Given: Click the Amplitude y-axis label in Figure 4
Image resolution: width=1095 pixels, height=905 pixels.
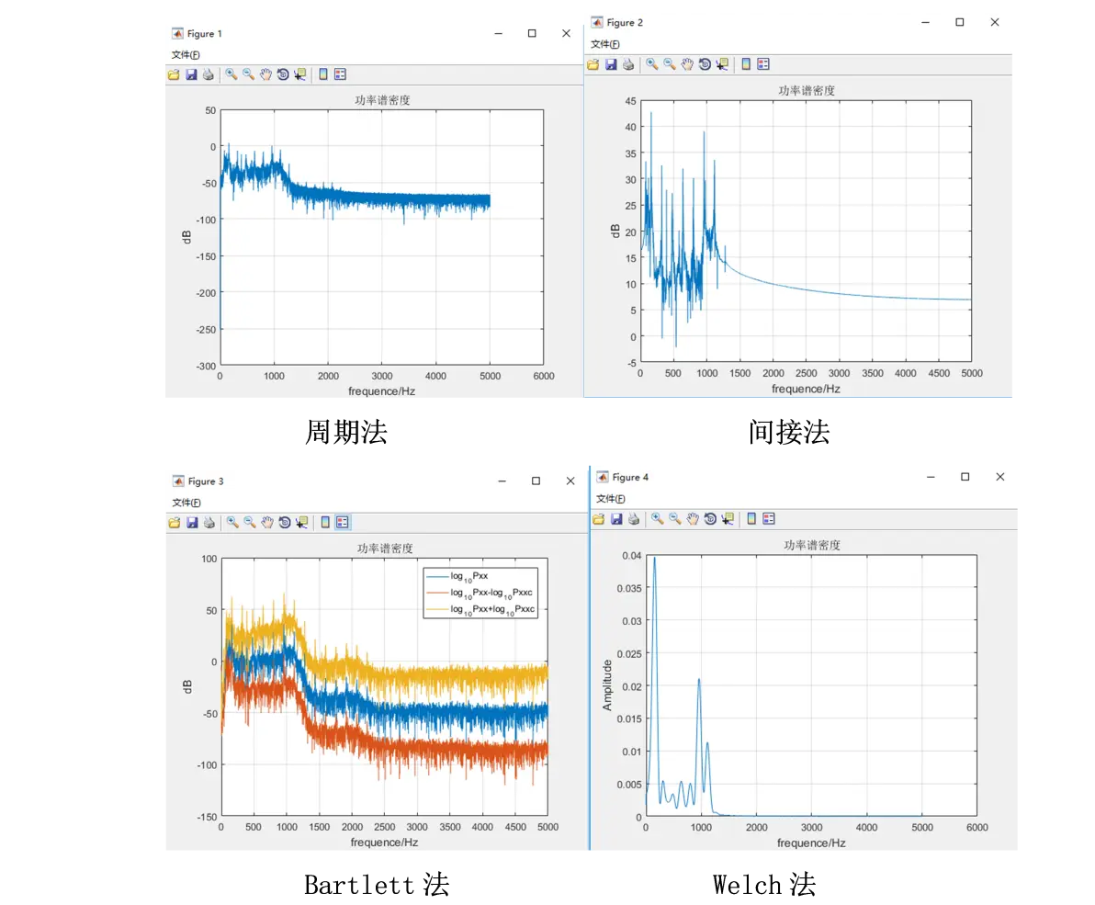Looking at the screenshot, I should tap(607, 685).
